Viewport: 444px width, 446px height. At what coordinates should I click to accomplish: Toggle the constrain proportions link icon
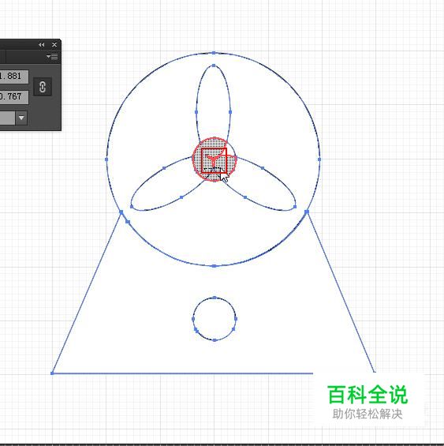pyautogui.click(x=43, y=87)
